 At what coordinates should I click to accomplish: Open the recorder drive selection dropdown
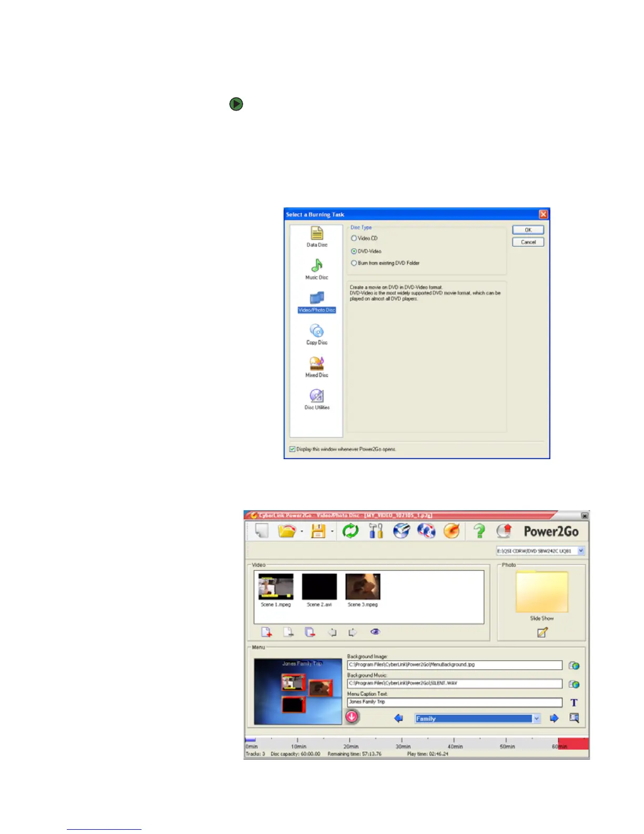pos(581,551)
